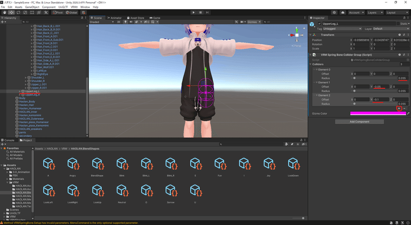Viewport: 411px width, 225px height.
Task: Toggle UpperLeg_L active checkbox
Action: pyautogui.click(x=320, y=24)
